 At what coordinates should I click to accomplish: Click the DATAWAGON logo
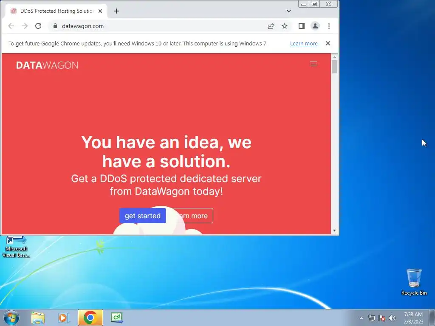pyautogui.click(x=47, y=65)
